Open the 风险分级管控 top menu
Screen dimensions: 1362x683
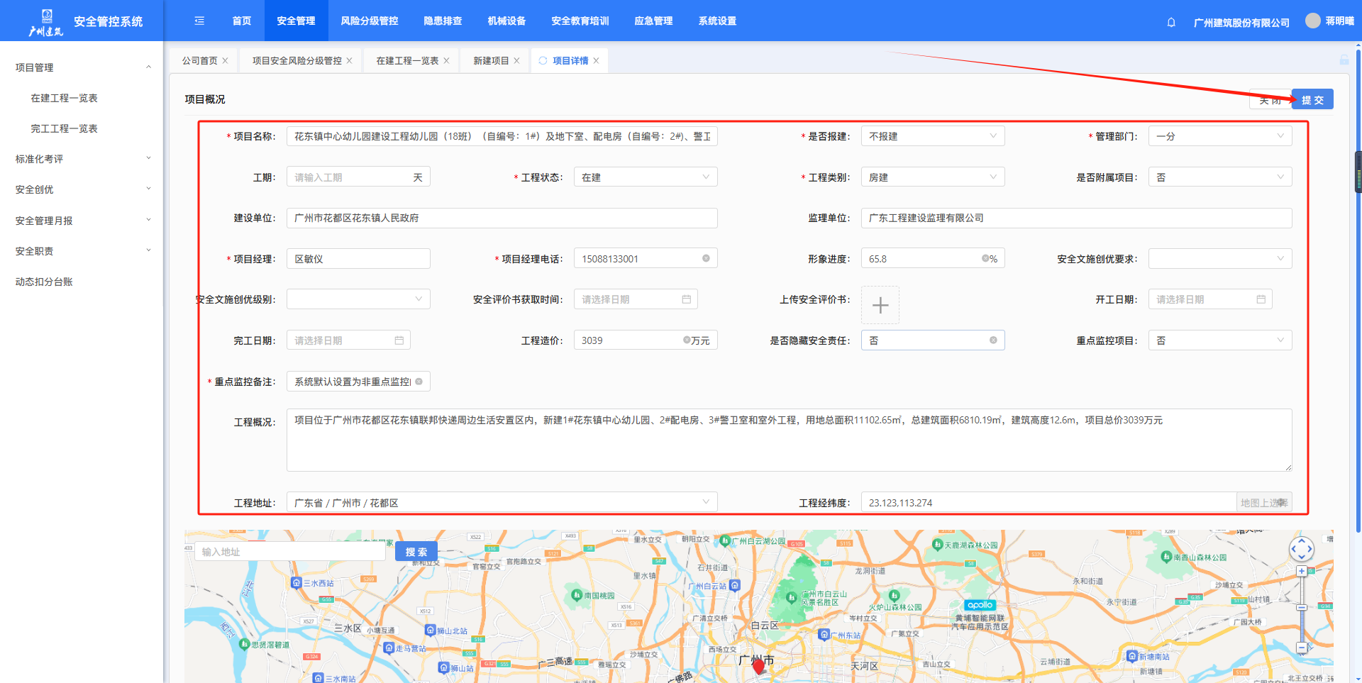click(x=369, y=21)
